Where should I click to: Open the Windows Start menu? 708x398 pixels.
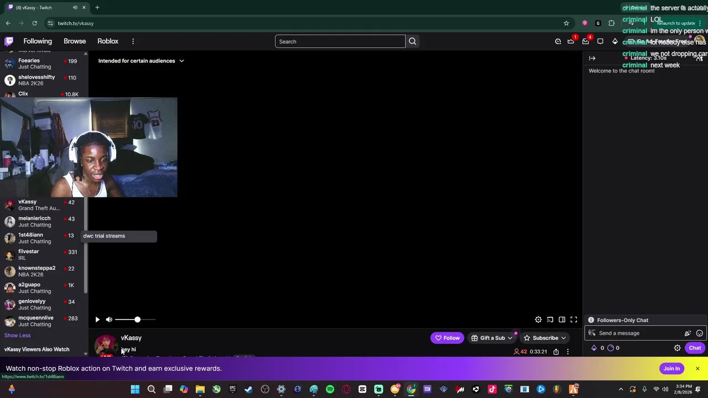135,389
